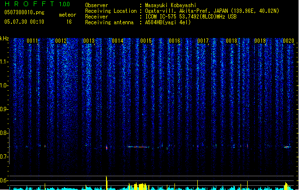The image size is (299, 190).
Task: Click the long meteor echo trace near 0015
Action: [x=138, y=147]
